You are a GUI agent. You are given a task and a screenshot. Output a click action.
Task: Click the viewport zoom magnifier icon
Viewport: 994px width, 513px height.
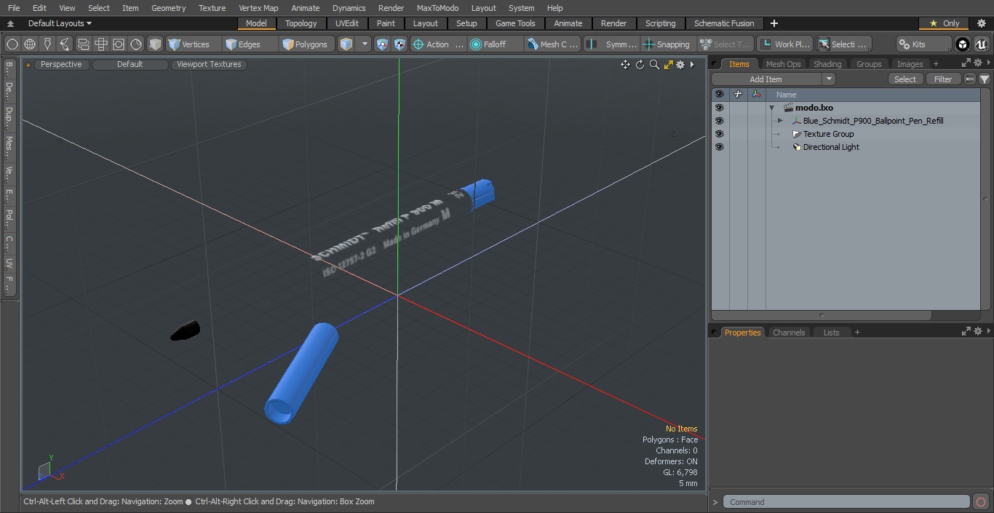pyautogui.click(x=654, y=65)
